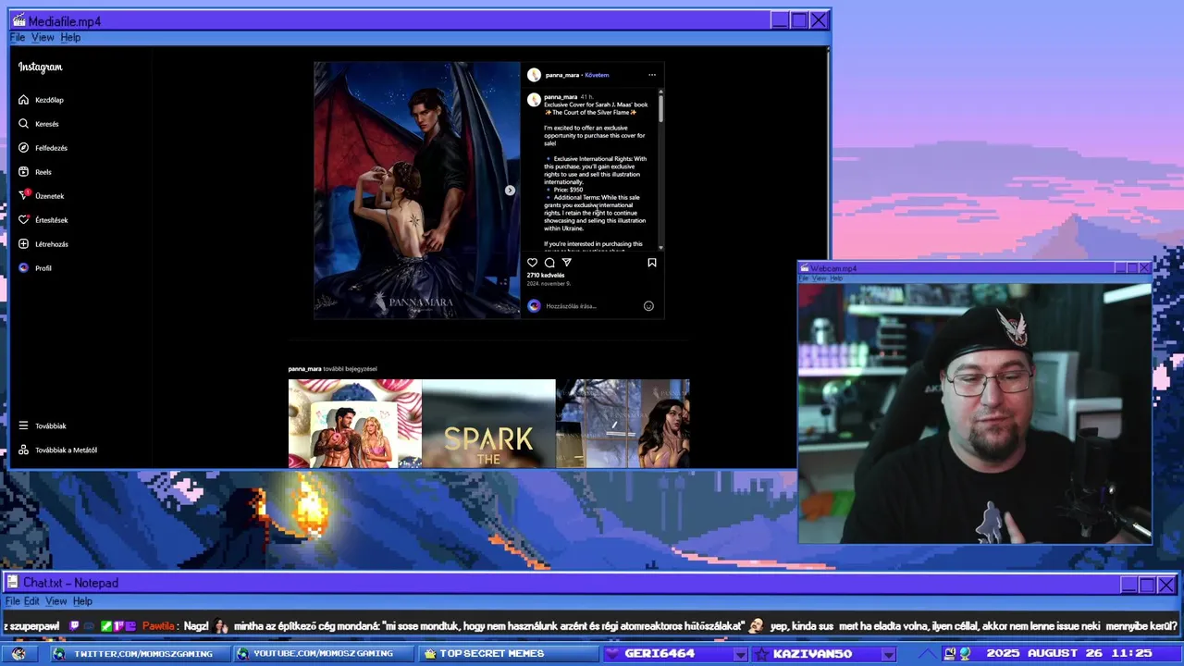Open the Instagram logo home link
1184x666 pixels.
(x=41, y=67)
